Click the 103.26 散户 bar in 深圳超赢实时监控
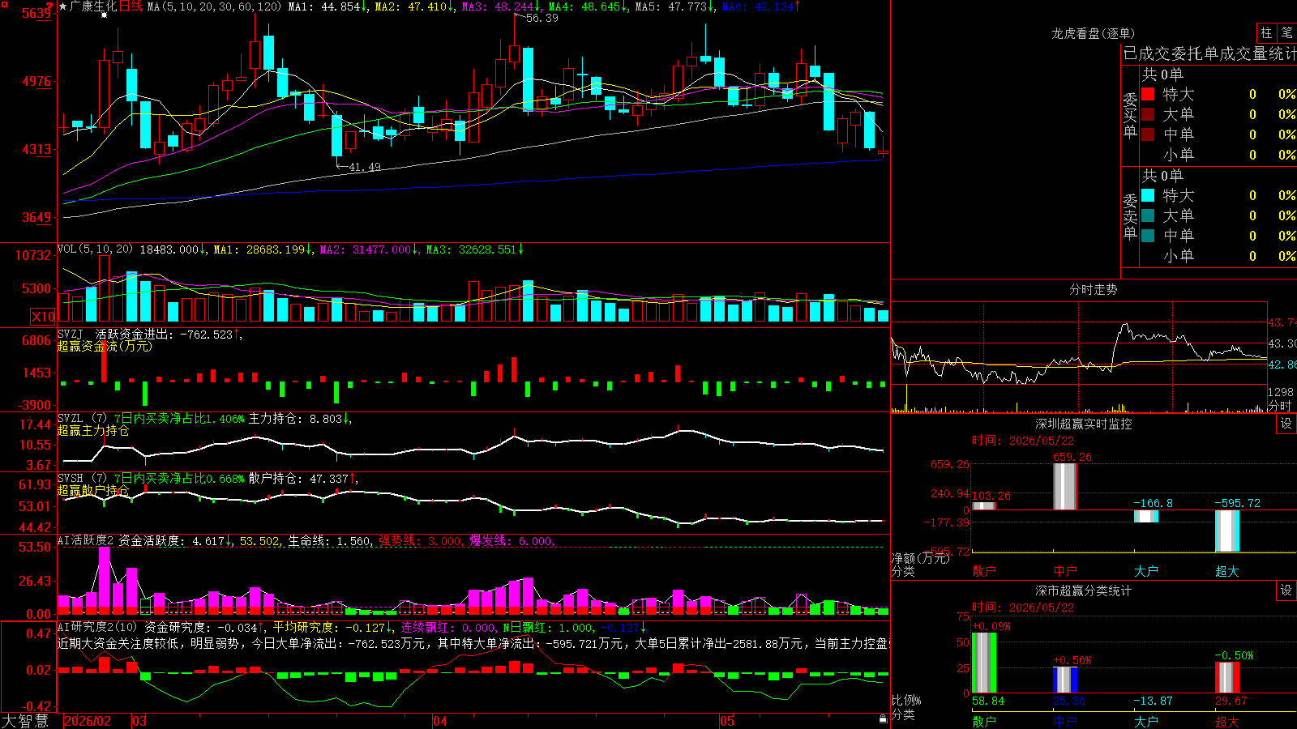This screenshot has height=729, width=1297. click(984, 505)
